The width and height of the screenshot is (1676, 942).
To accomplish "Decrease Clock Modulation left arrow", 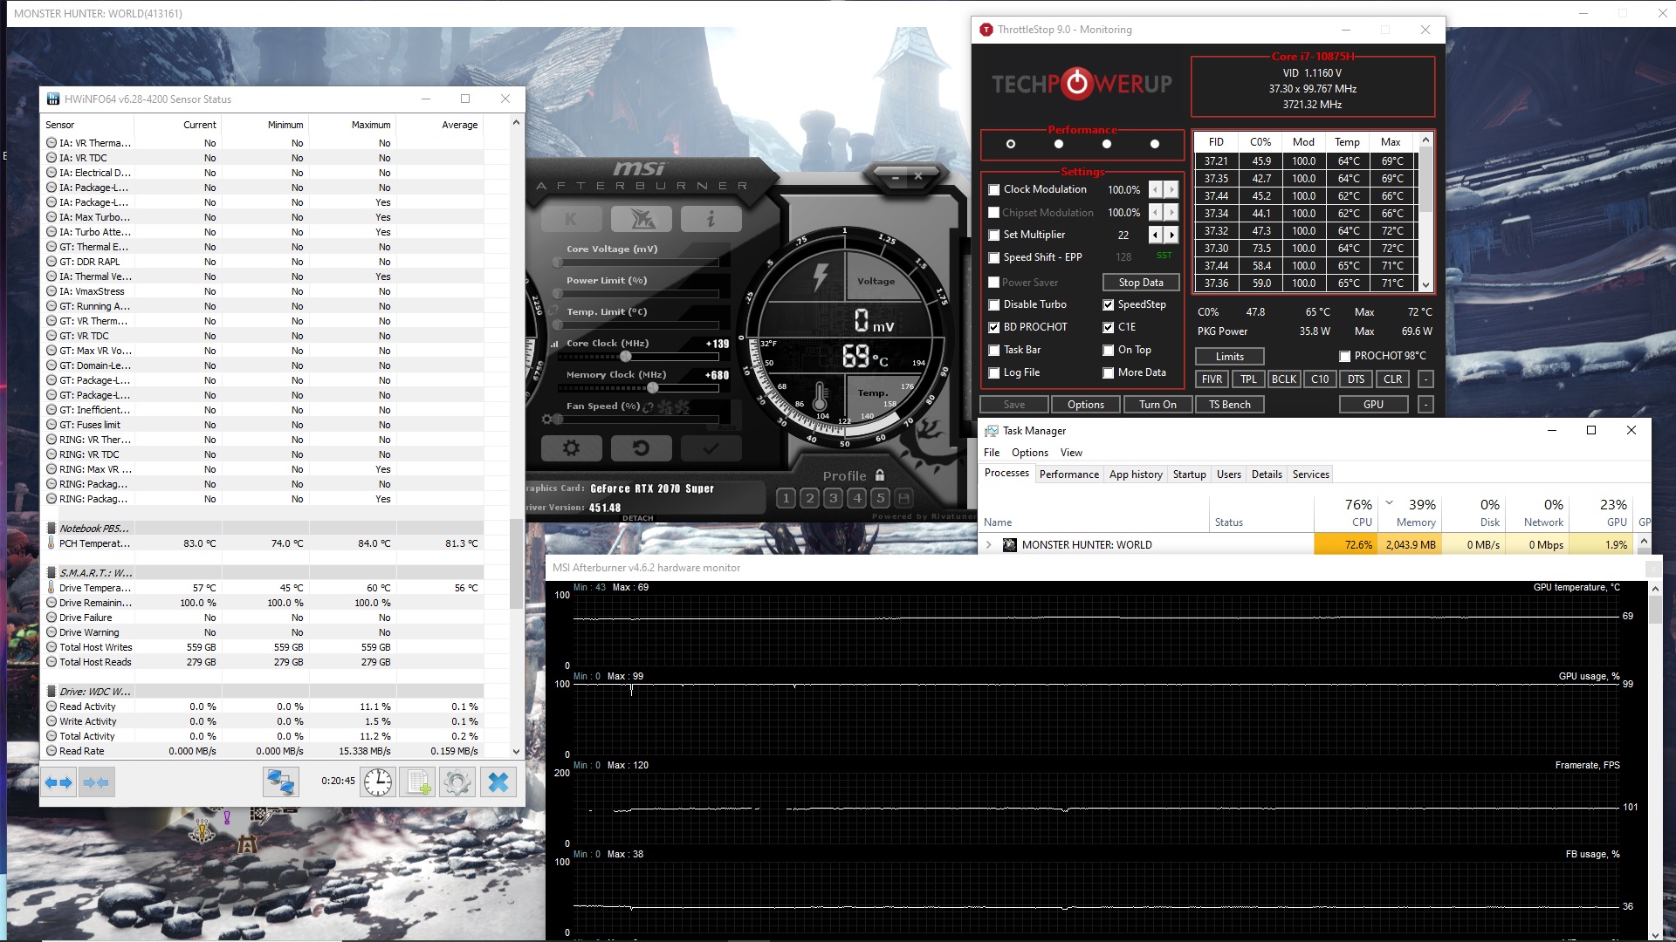I will tap(1155, 189).
